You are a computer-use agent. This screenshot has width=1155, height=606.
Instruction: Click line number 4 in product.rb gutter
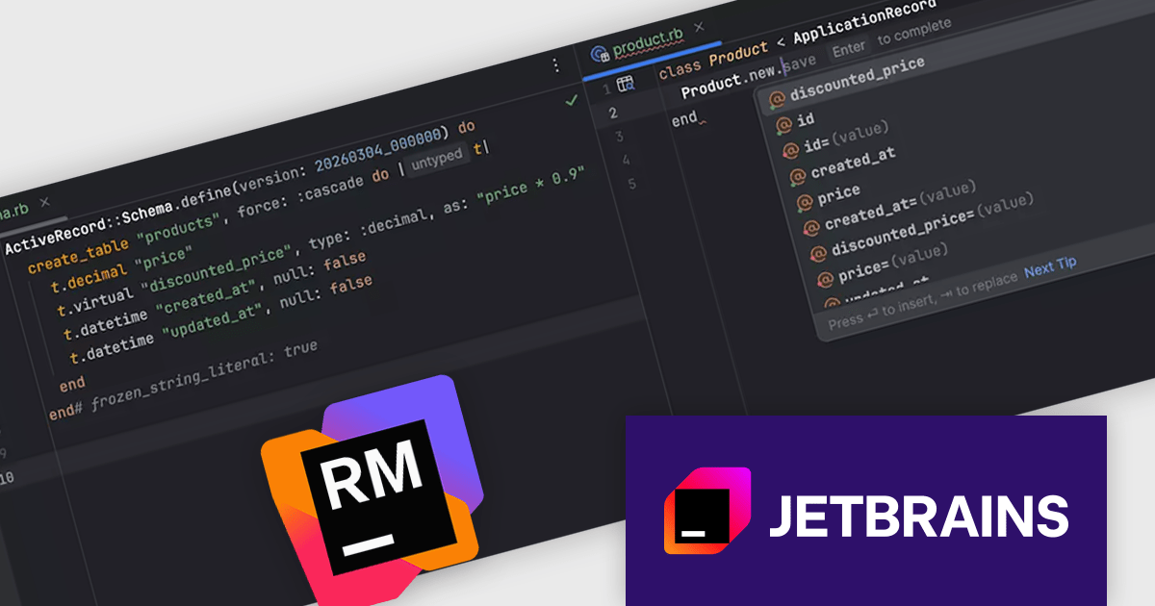[625, 160]
